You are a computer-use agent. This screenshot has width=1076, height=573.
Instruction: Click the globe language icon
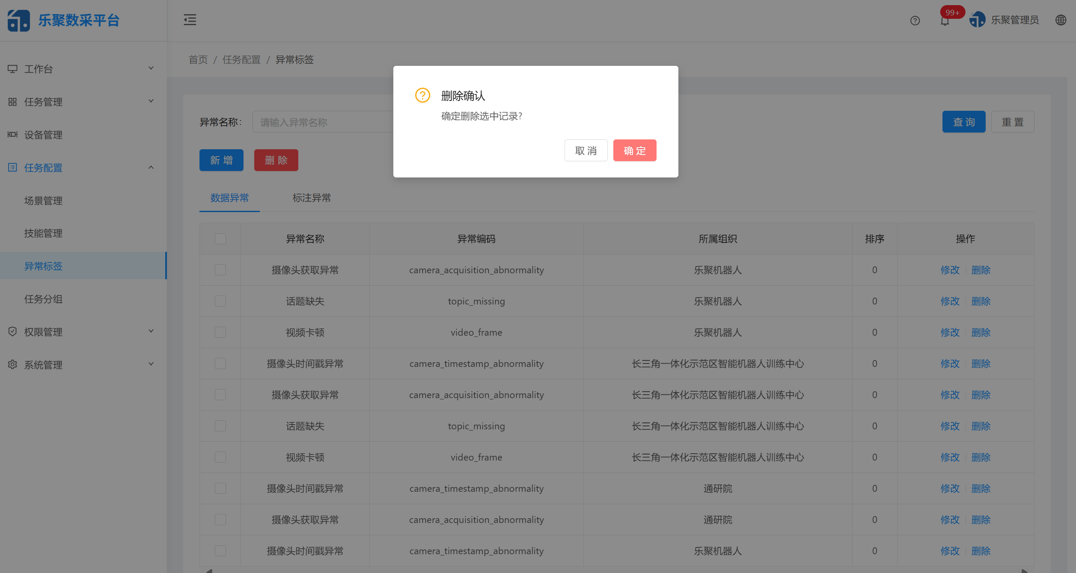(x=1061, y=20)
